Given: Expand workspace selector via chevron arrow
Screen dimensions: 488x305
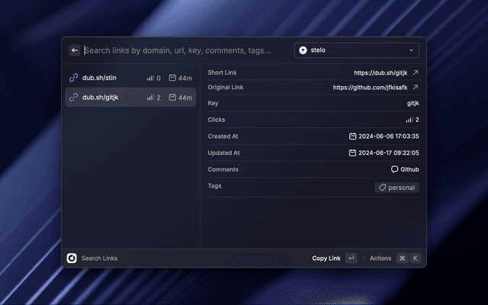Looking at the screenshot, I should coord(412,50).
